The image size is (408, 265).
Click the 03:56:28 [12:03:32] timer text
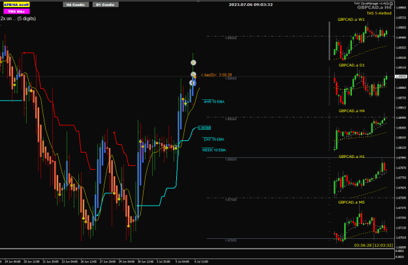[373, 245]
